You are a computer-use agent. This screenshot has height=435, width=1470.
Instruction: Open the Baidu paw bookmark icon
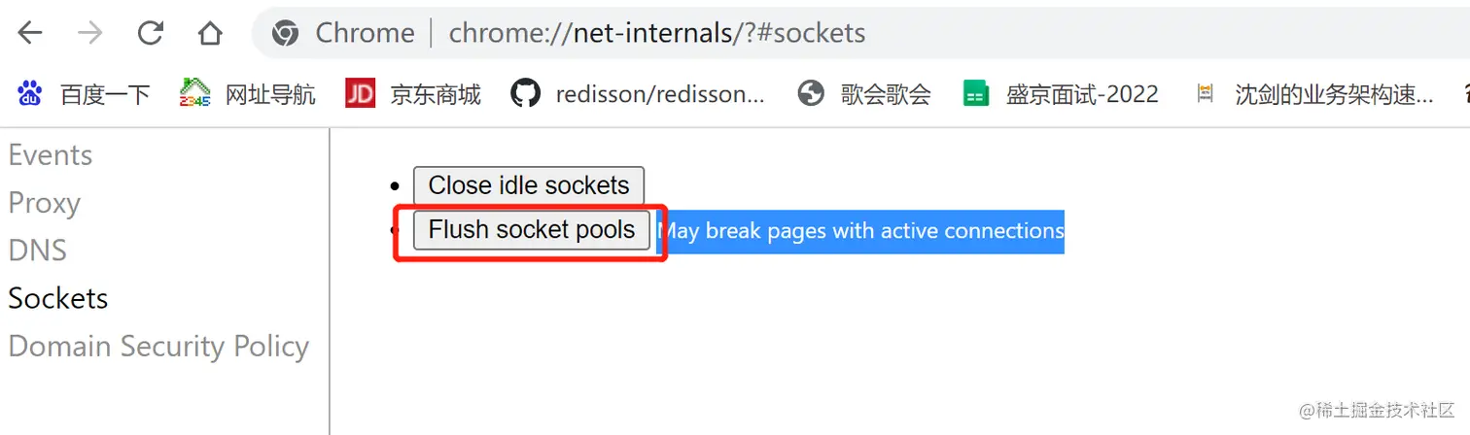click(30, 93)
